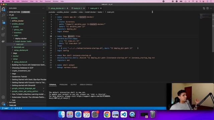Screen dimensions: 214x120
Task: Open the Apple menu
Action: click(3, 1)
